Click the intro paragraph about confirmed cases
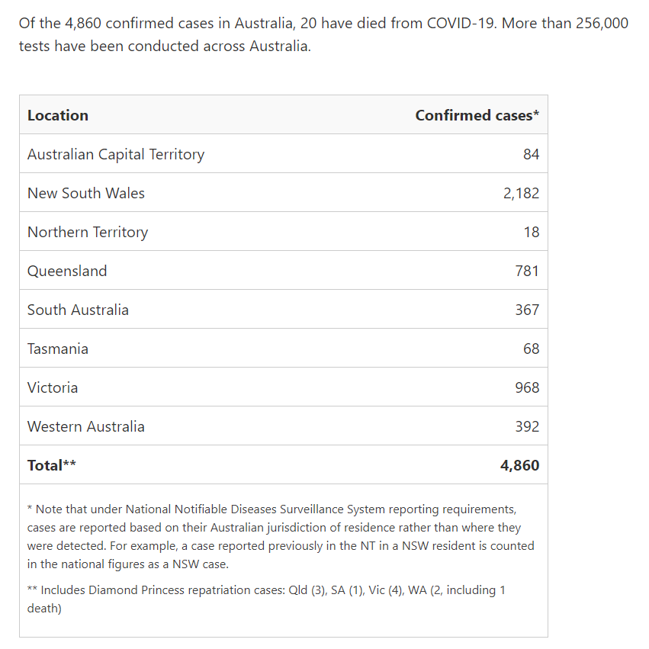The width and height of the screenshot is (649, 649). [x=323, y=35]
